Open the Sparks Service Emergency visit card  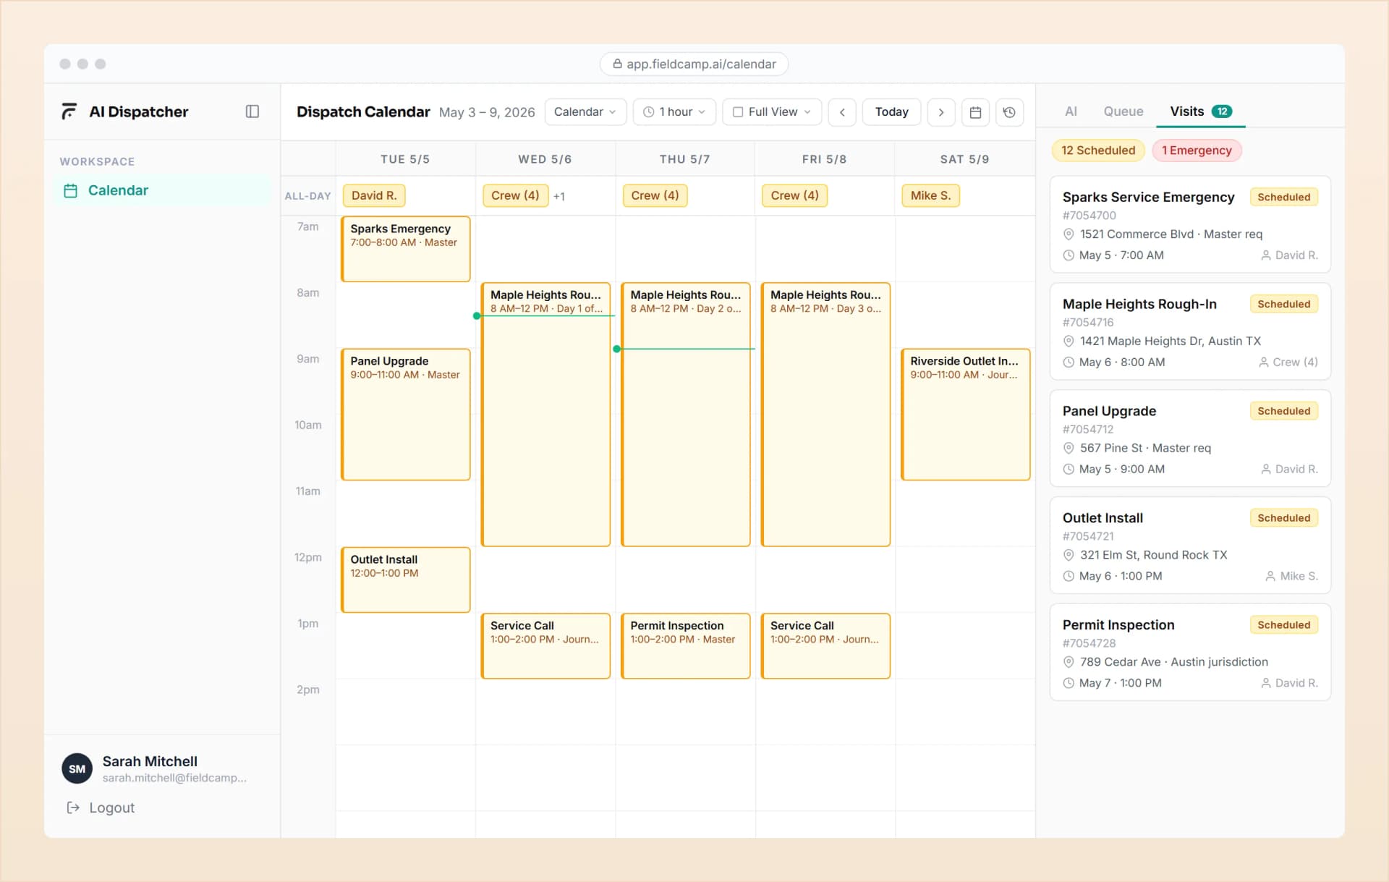coord(1190,224)
